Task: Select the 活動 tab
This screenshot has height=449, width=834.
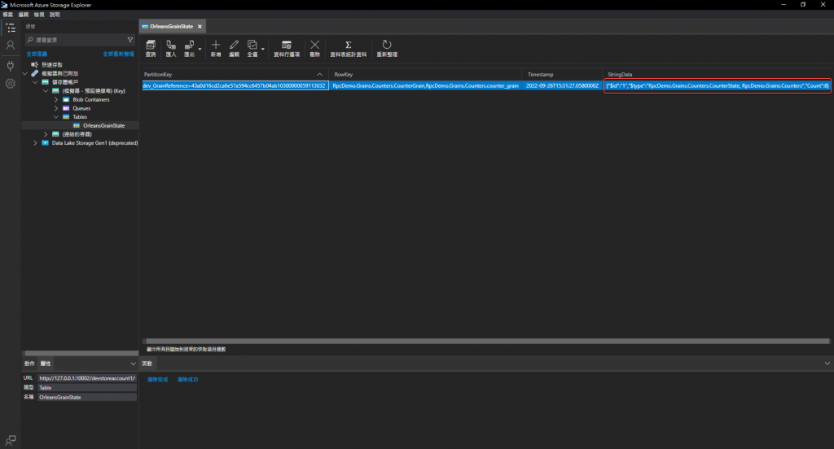Action: [147, 364]
